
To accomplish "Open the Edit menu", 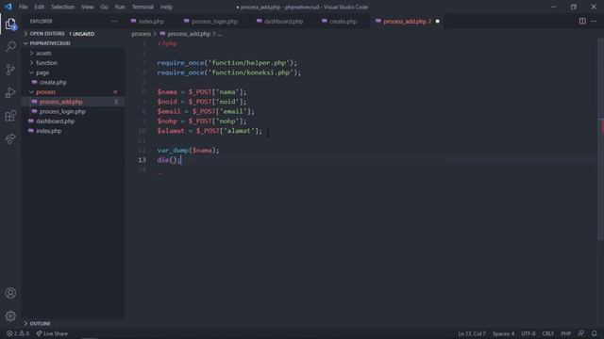I will pos(39,7).
